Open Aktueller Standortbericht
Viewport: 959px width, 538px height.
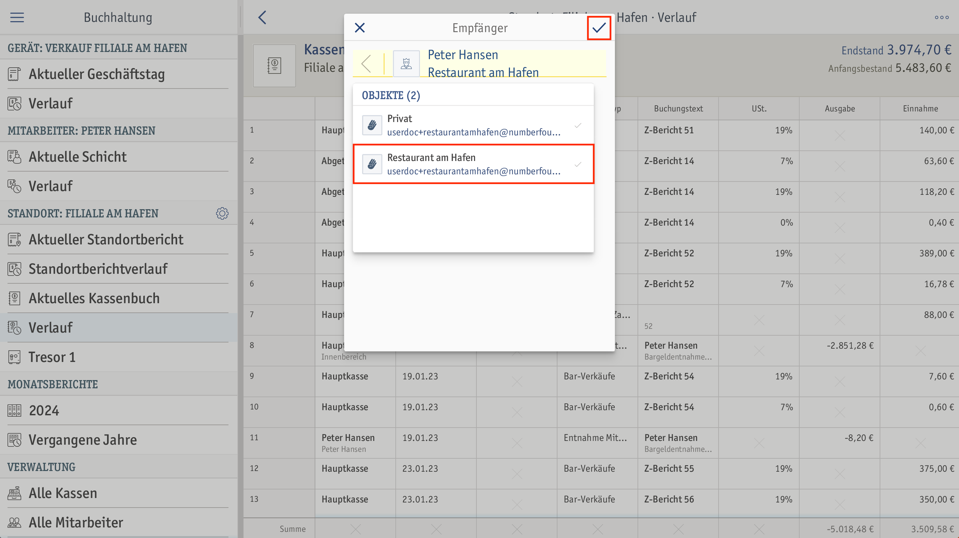point(118,240)
